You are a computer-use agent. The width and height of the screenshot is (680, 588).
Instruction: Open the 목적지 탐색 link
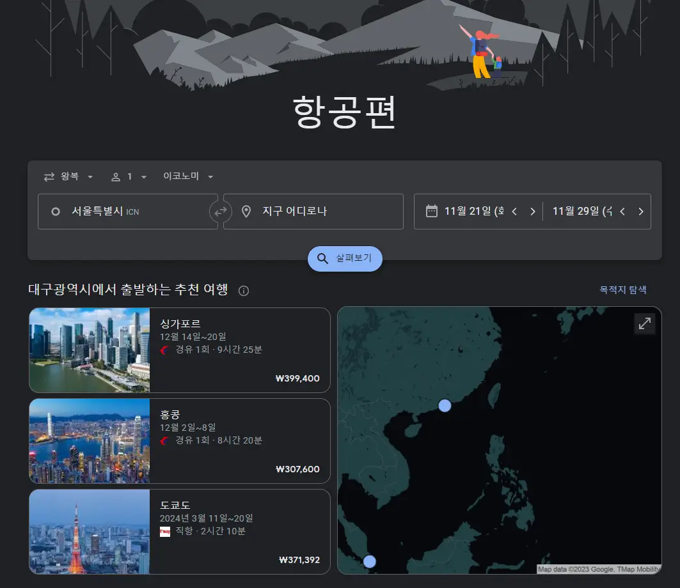pyautogui.click(x=623, y=290)
